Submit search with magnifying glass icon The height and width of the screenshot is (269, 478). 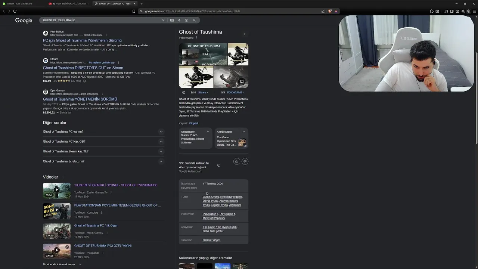click(194, 20)
